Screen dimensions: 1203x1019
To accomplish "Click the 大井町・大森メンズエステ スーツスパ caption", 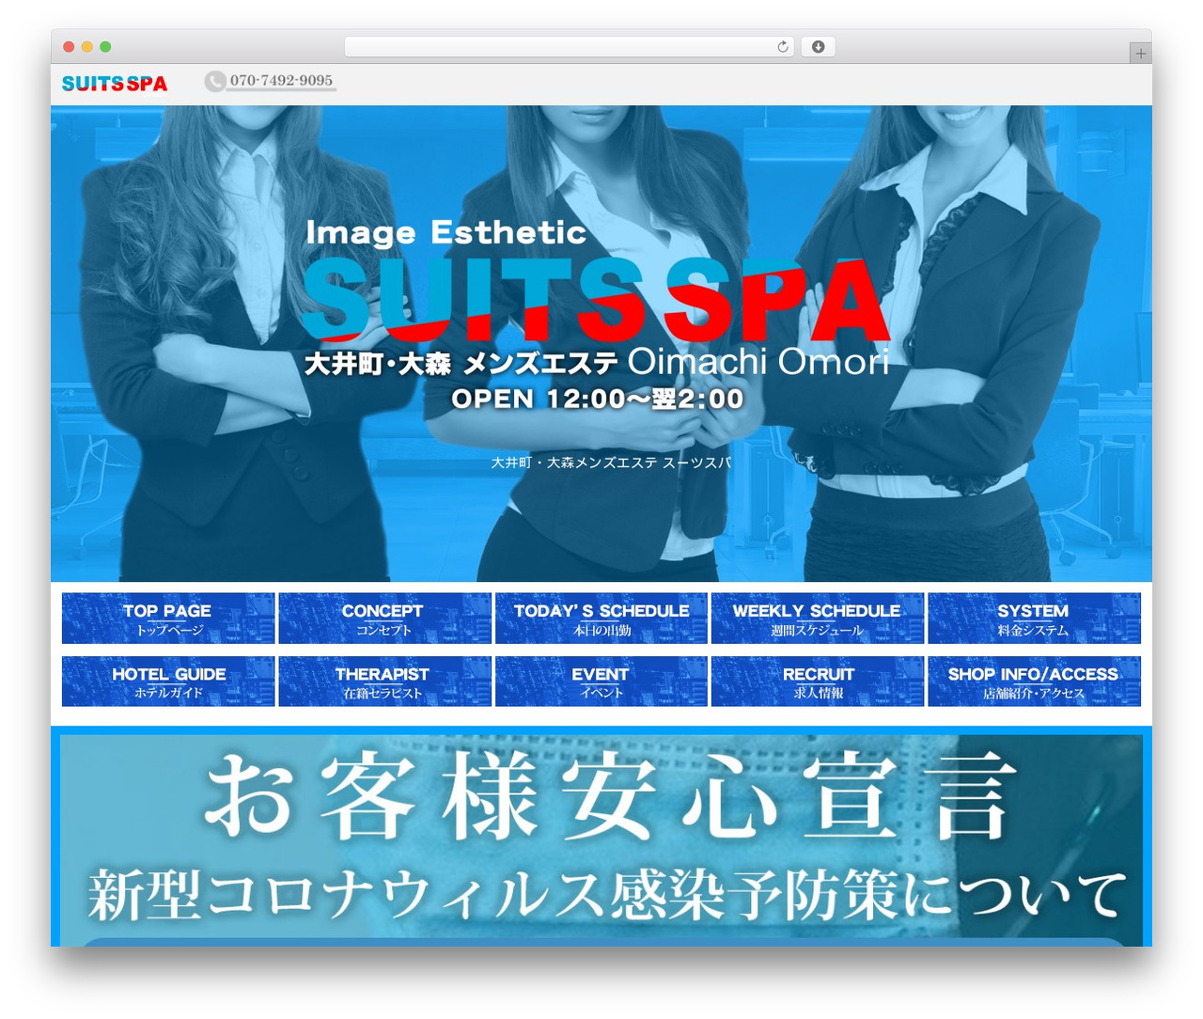I will point(611,462).
